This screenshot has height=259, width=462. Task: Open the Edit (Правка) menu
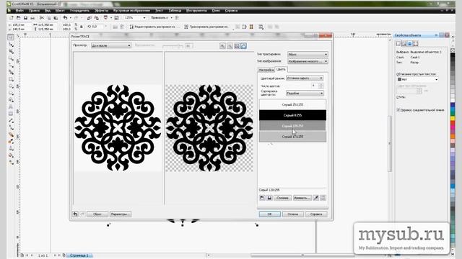point(34,10)
